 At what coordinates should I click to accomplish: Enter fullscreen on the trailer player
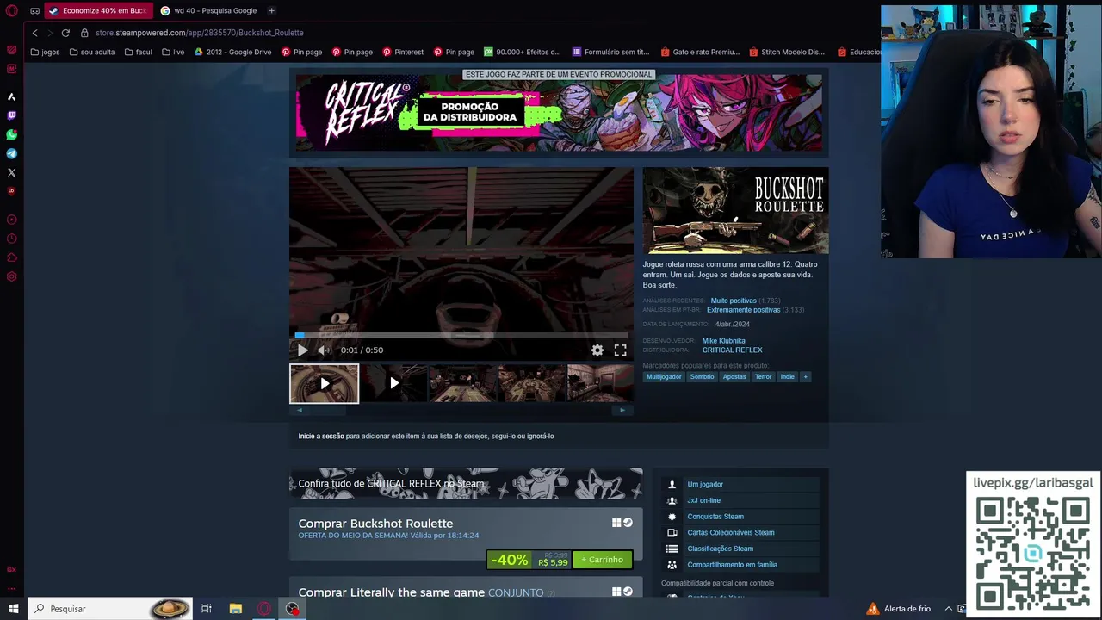point(620,350)
